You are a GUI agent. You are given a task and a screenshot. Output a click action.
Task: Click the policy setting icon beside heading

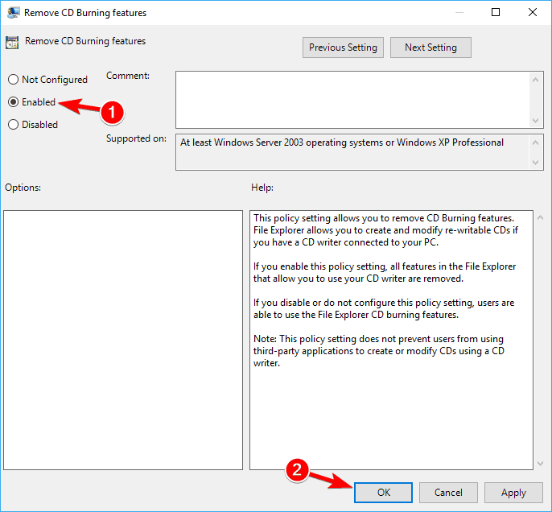[12, 42]
